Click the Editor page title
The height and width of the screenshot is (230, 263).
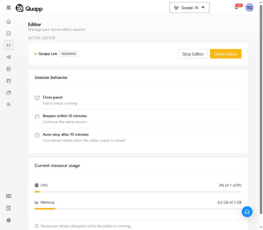pos(35,24)
